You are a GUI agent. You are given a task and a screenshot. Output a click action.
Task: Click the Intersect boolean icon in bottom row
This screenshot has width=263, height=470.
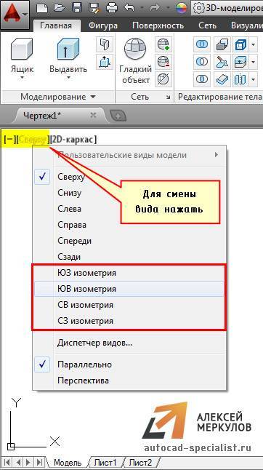[202, 80]
